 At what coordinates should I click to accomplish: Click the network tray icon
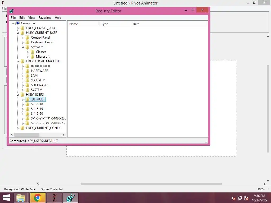point(240,198)
